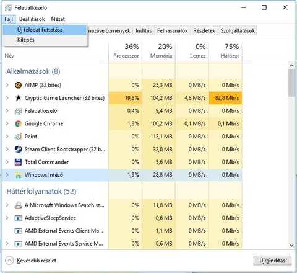Screen dimensions: 297x273
Task: Open the Beállítások menu
Action: click(x=32, y=19)
